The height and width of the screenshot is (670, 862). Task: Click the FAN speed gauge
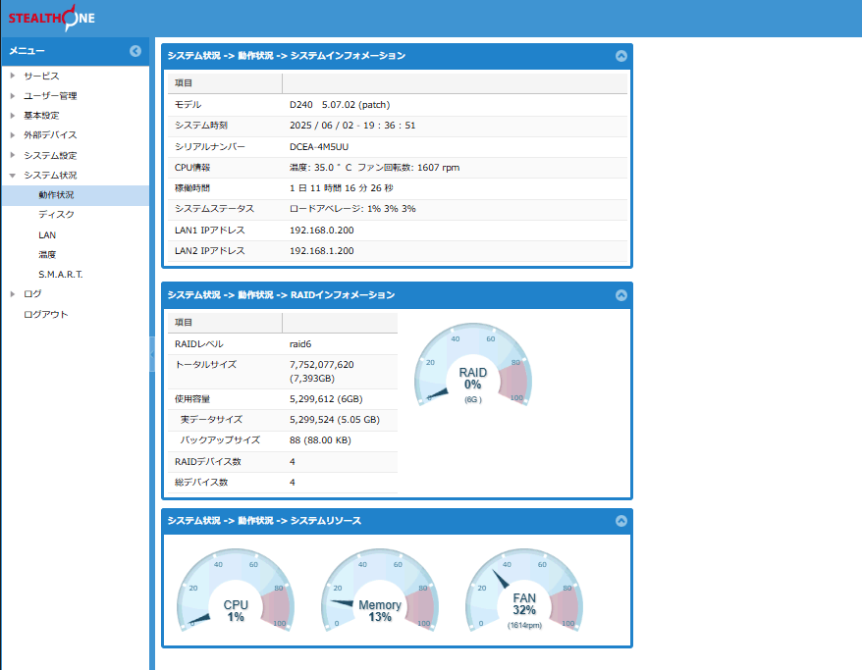pos(524,591)
